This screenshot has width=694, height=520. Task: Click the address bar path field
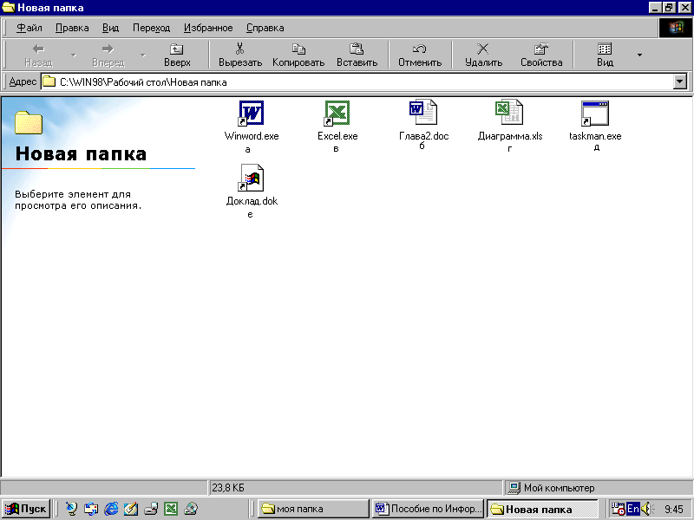pos(357,81)
